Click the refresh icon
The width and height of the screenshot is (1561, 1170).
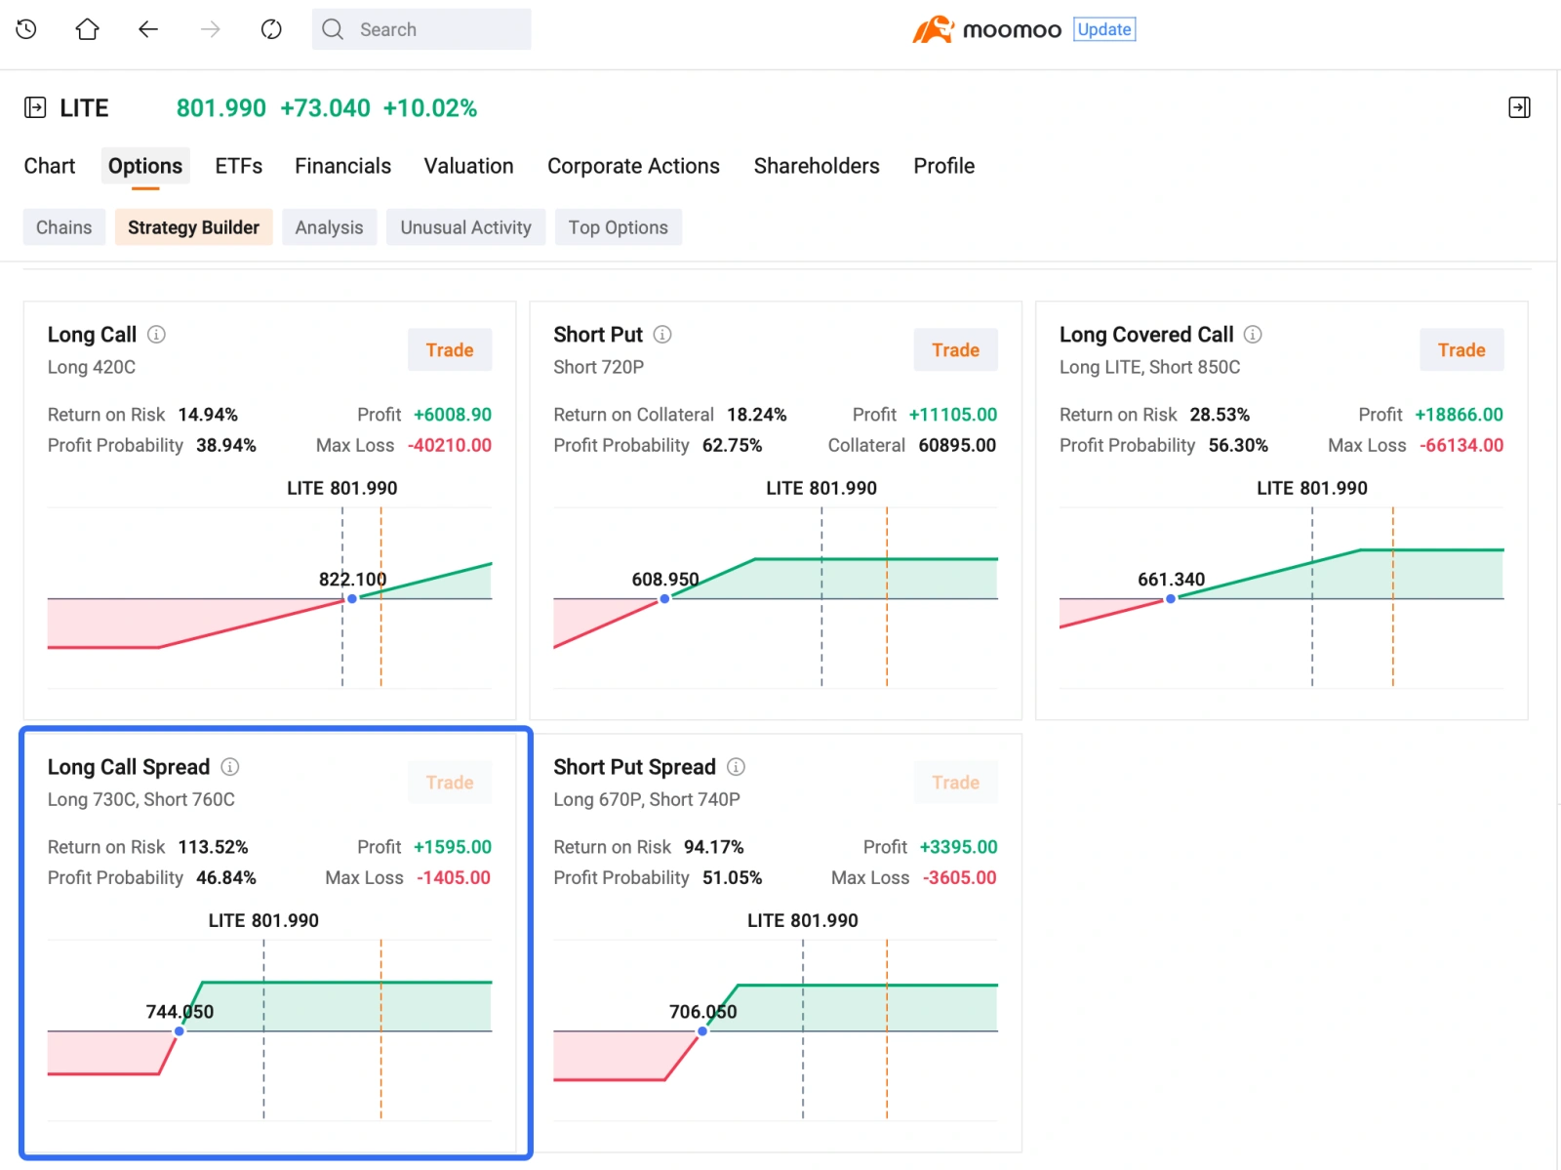click(271, 29)
